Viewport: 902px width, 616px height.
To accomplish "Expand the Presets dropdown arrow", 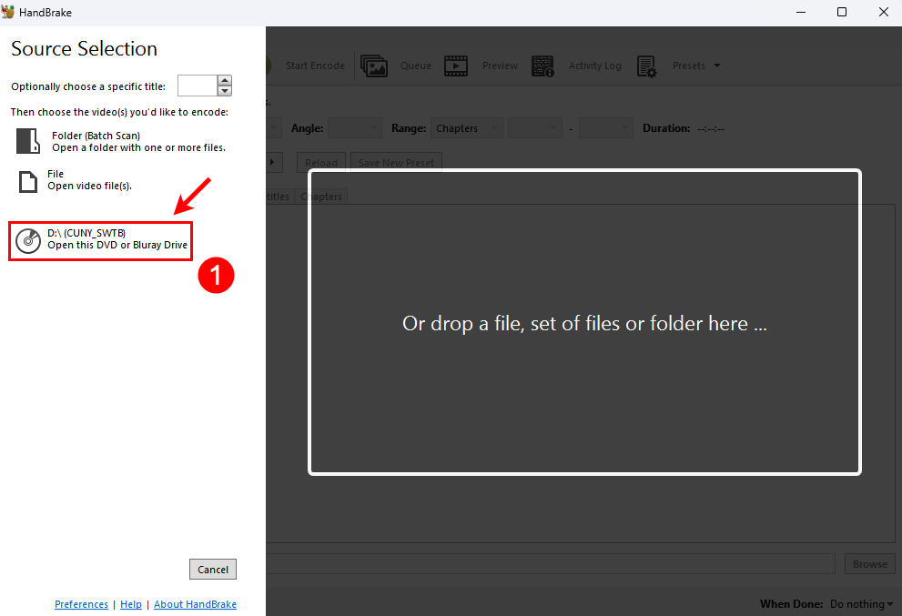I will (x=716, y=66).
